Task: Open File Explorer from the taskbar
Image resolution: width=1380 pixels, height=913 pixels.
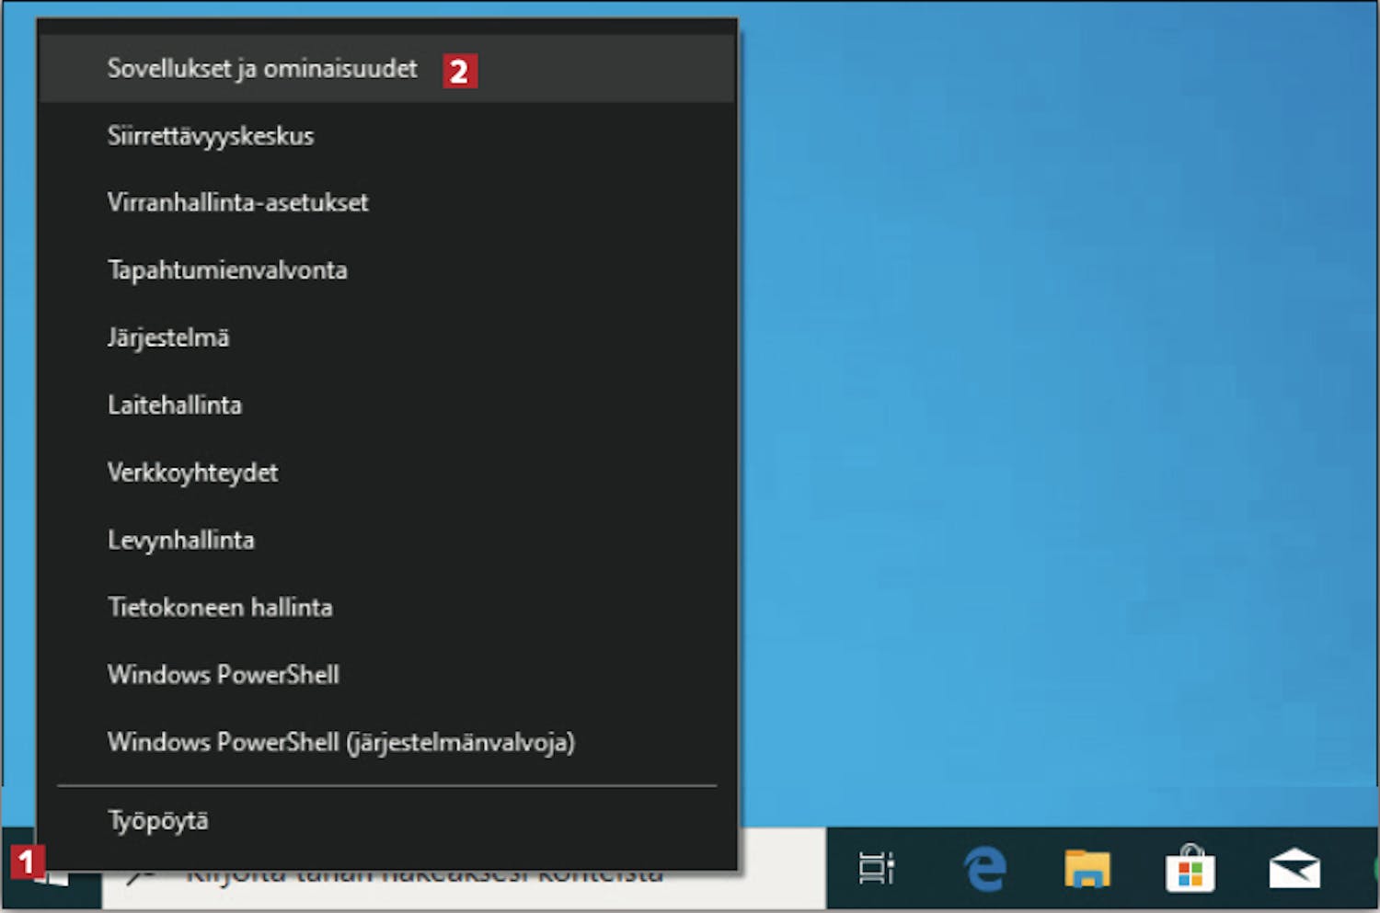Action: point(1087,869)
